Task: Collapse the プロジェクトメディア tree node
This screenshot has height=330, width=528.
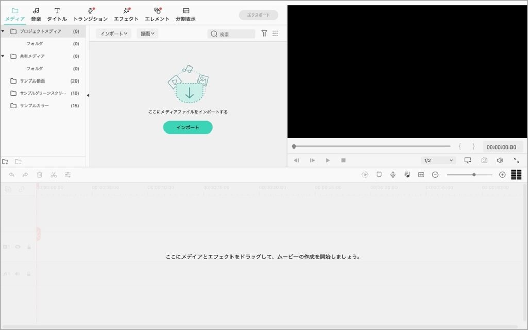Action: (3, 31)
